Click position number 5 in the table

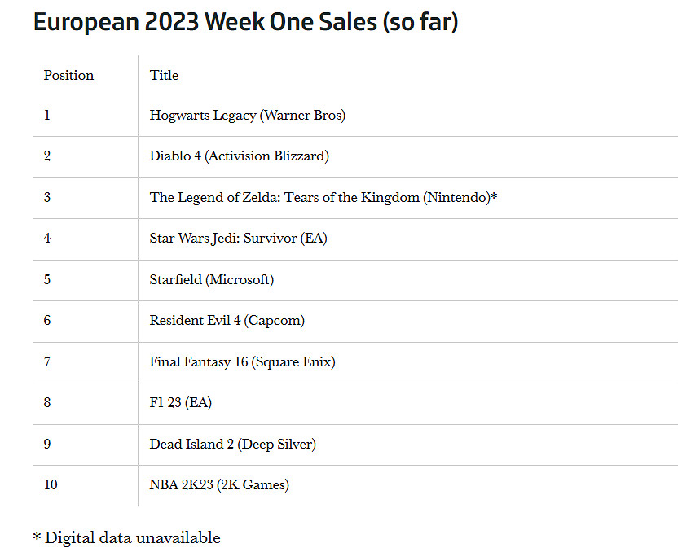pyautogui.click(x=47, y=280)
